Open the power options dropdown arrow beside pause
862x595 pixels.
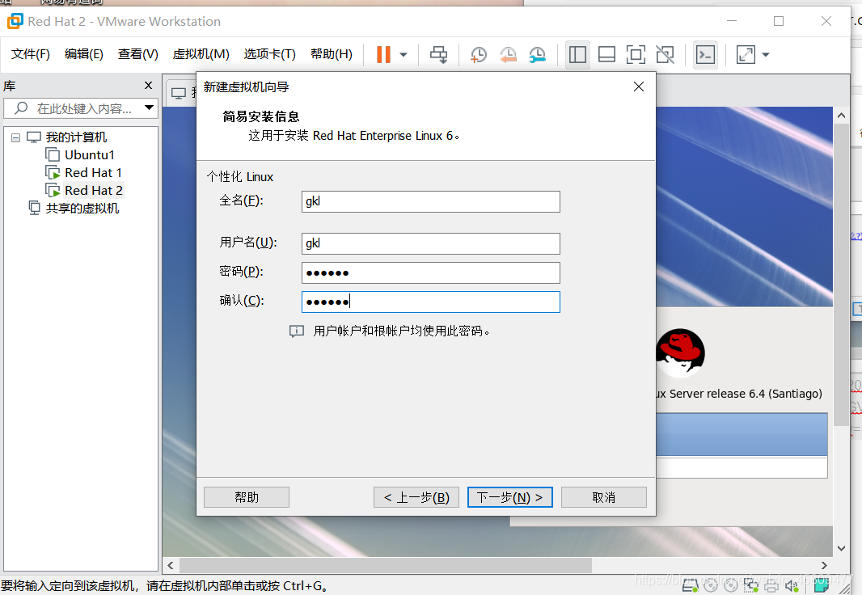tap(404, 54)
